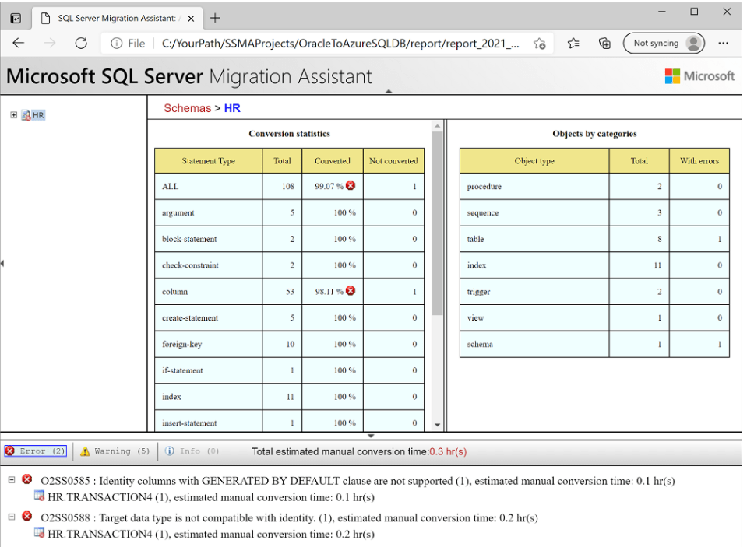Screen dimensions: 754x547
Task: Click the Not syncing profile button
Action: point(663,44)
